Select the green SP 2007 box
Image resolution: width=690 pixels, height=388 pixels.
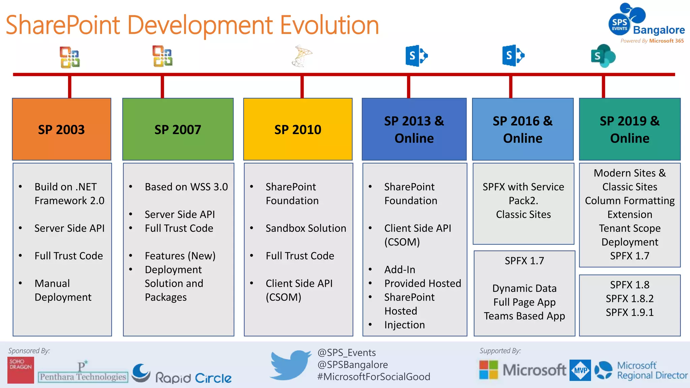click(x=178, y=129)
